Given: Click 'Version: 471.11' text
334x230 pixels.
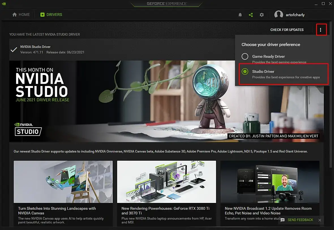Looking at the screenshot, I should (31, 52).
